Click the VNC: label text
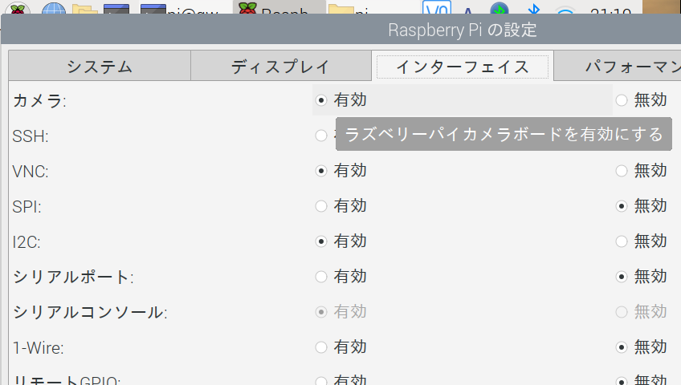Viewport: 681px width, 385px height. point(31,172)
